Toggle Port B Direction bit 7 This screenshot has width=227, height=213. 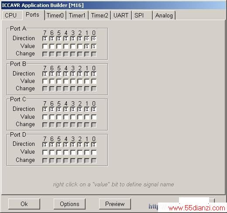pos(45,74)
